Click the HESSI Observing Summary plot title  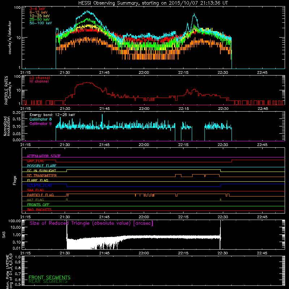(x=153, y=3)
